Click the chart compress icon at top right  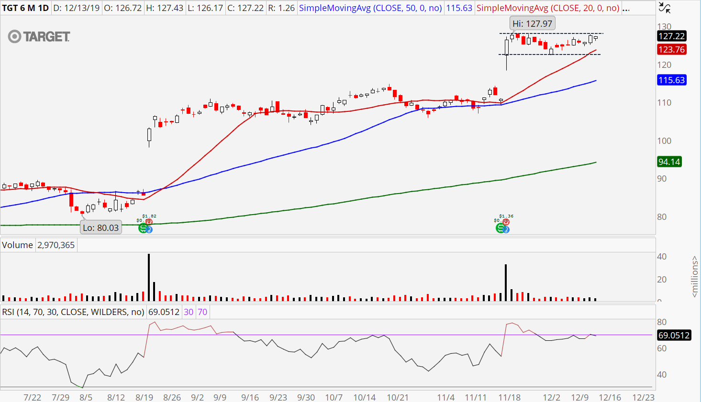coord(664,8)
